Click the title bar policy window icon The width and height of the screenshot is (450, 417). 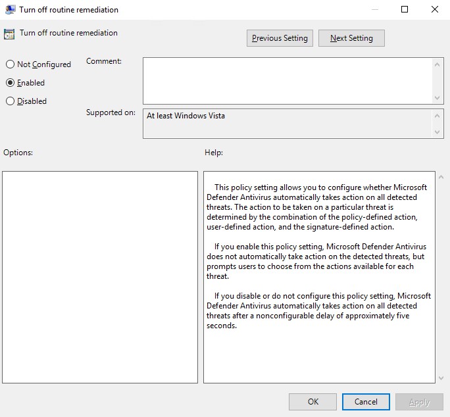pos(10,9)
